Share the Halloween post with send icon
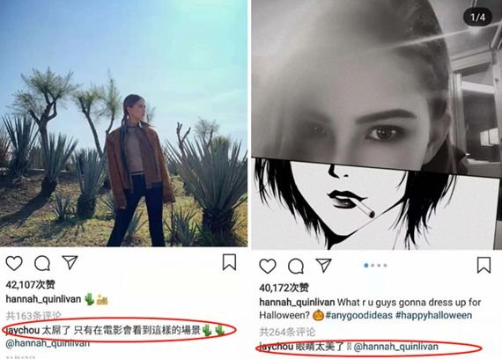 324,265
